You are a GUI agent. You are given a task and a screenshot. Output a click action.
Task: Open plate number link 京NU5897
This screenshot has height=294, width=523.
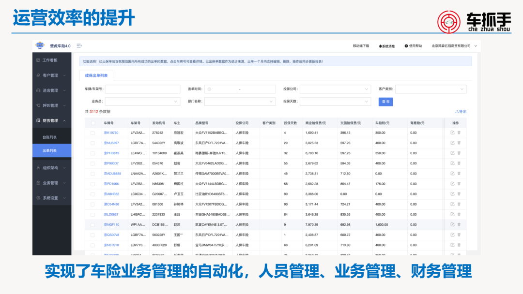pyautogui.click(x=111, y=143)
